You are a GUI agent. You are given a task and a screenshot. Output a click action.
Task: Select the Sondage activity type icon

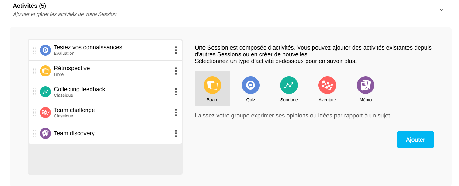point(289,85)
